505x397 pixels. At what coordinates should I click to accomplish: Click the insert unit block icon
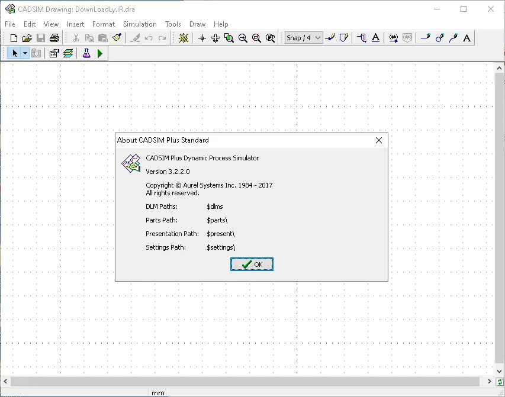[361, 38]
